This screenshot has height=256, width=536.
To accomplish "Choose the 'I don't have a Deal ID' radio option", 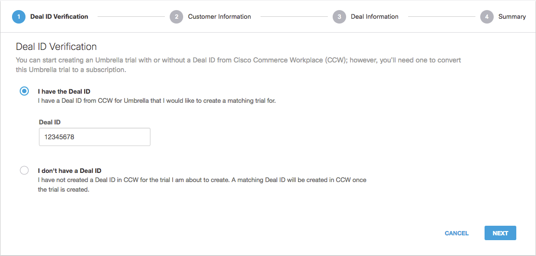I will pyautogui.click(x=24, y=170).
